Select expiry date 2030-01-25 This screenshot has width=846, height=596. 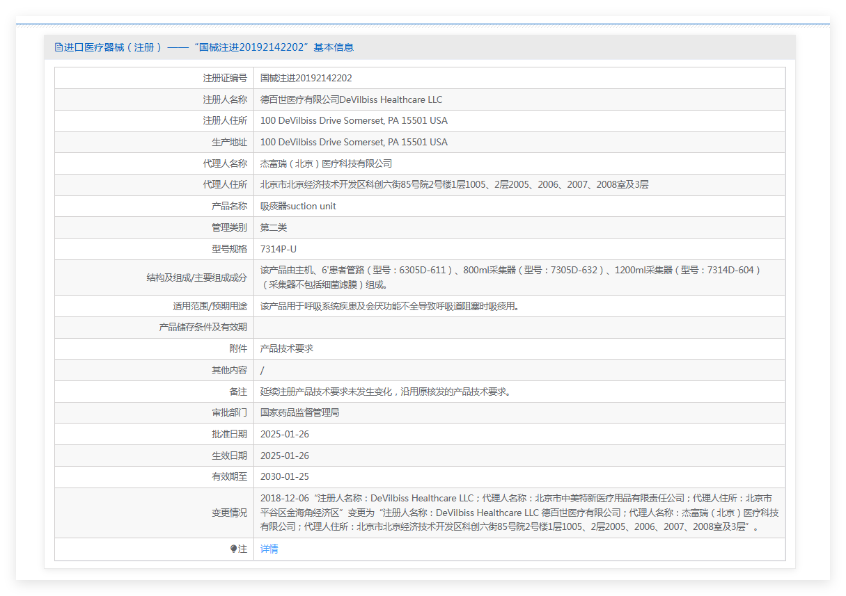pos(285,476)
